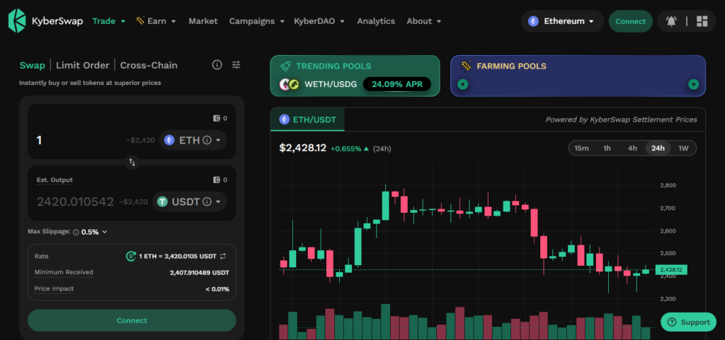
Task: Click the estimated output amount 2420.010542
Action: pos(75,201)
